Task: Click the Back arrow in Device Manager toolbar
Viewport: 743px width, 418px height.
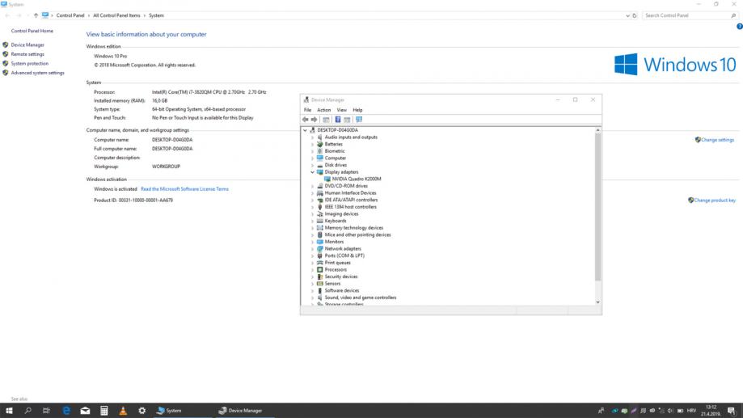Action: tap(305, 120)
